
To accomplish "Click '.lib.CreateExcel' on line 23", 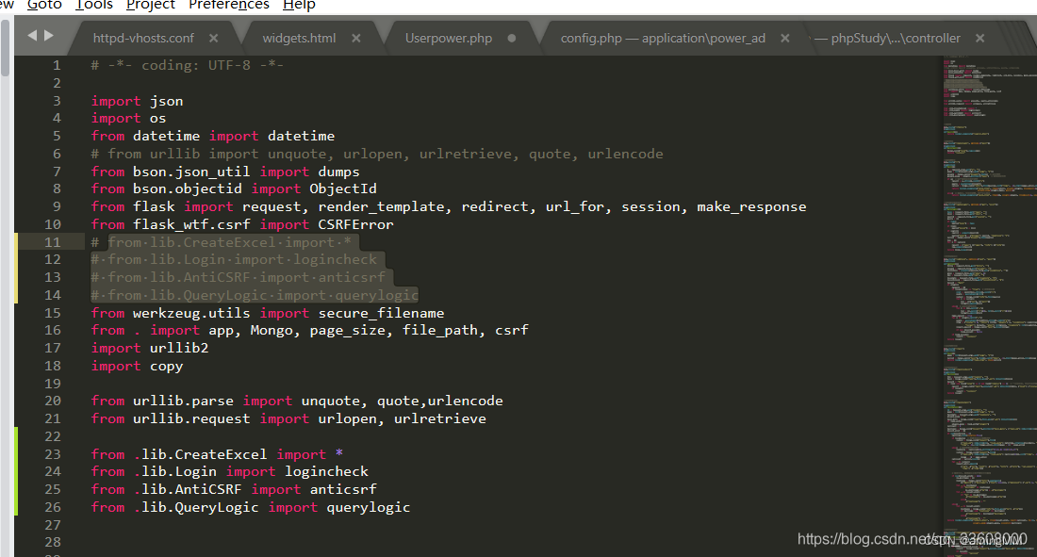I will point(201,455).
